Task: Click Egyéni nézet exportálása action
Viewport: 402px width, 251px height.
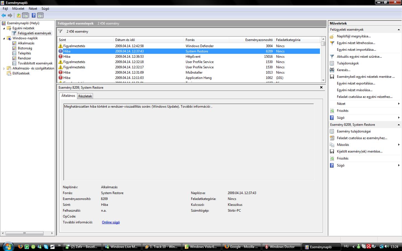Action: (x=356, y=83)
